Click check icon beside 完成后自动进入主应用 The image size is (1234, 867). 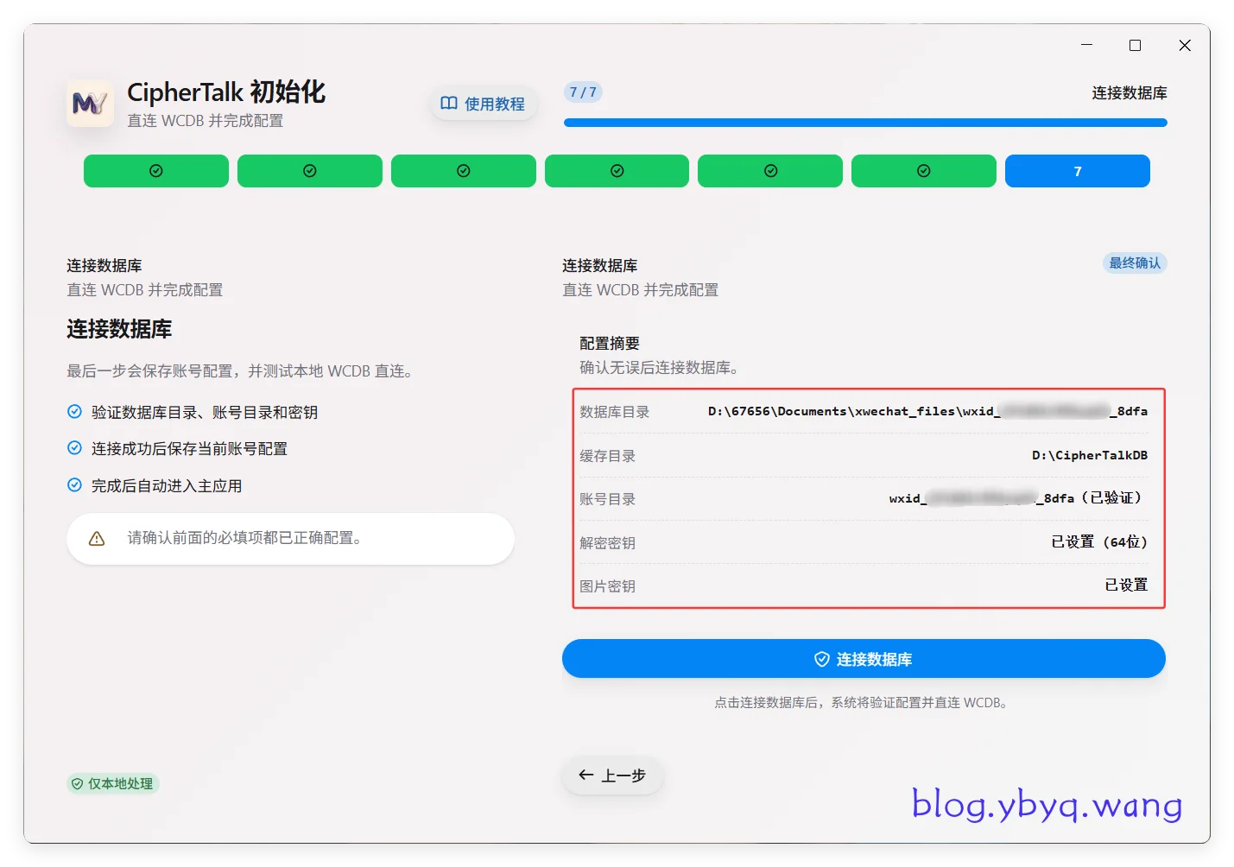point(75,485)
